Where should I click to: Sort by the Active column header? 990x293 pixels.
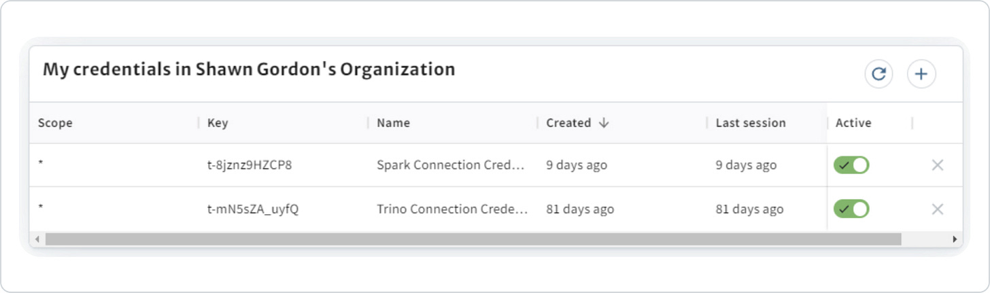coord(853,123)
